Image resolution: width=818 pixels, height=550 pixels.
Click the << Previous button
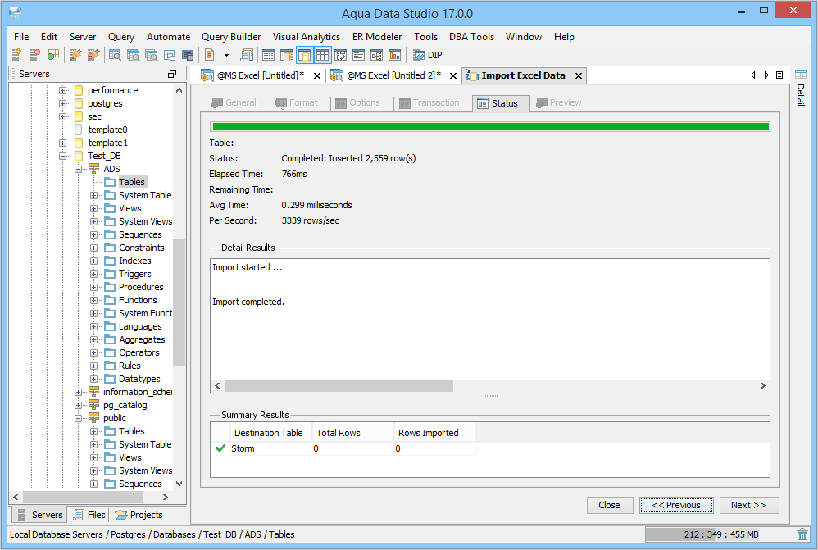pyautogui.click(x=676, y=505)
